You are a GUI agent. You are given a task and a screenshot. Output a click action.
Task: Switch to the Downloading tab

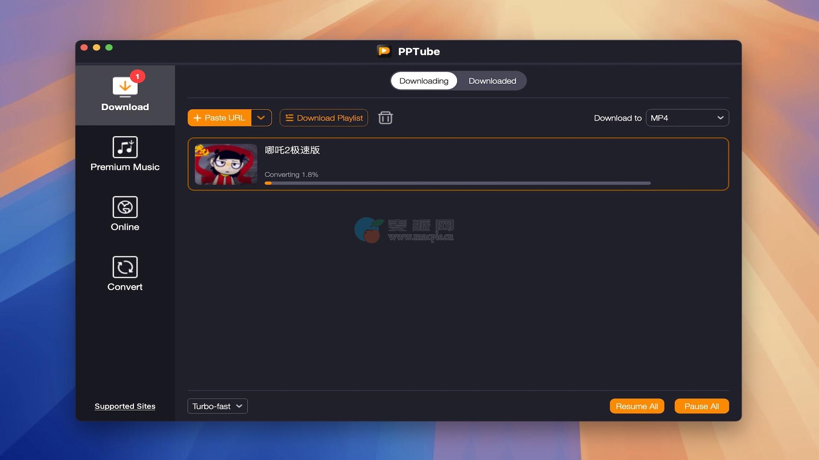pyautogui.click(x=424, y=81)
